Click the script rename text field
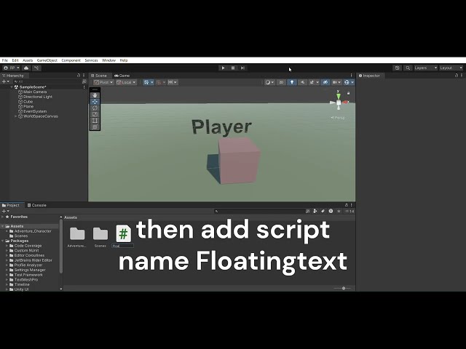The height and width of the screenshot is (349, 466). click(x=123, y=246)
